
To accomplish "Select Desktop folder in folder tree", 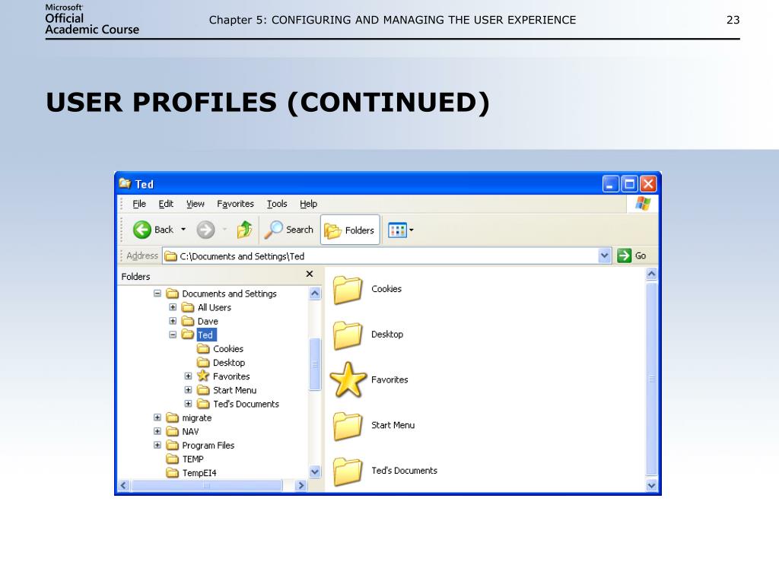I will (x=221, y=363).
